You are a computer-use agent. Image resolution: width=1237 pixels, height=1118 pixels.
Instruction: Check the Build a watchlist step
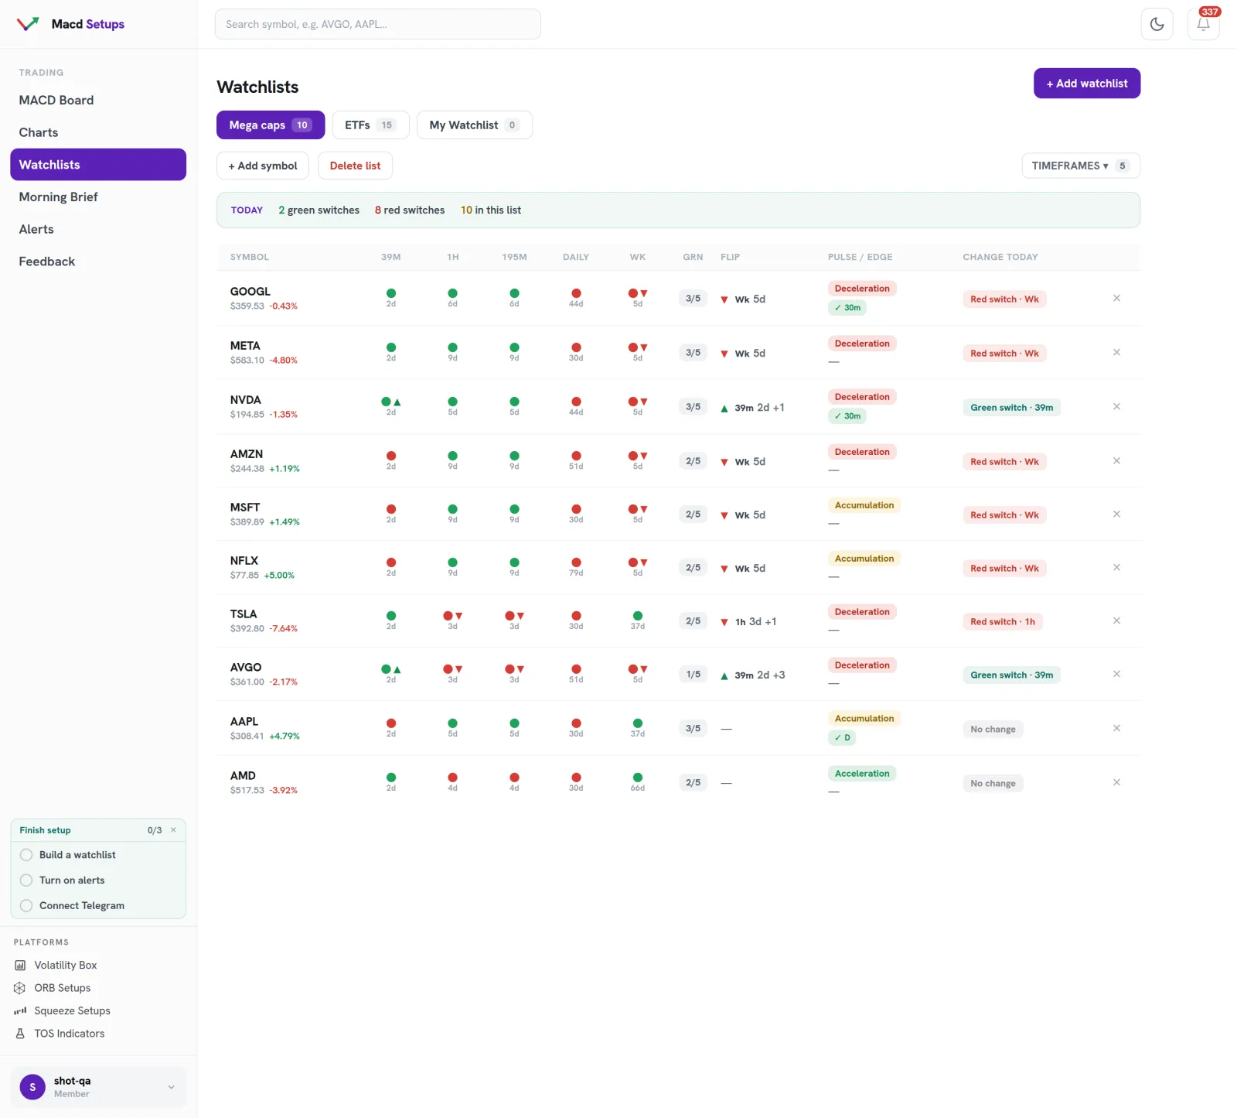[26, 855]
